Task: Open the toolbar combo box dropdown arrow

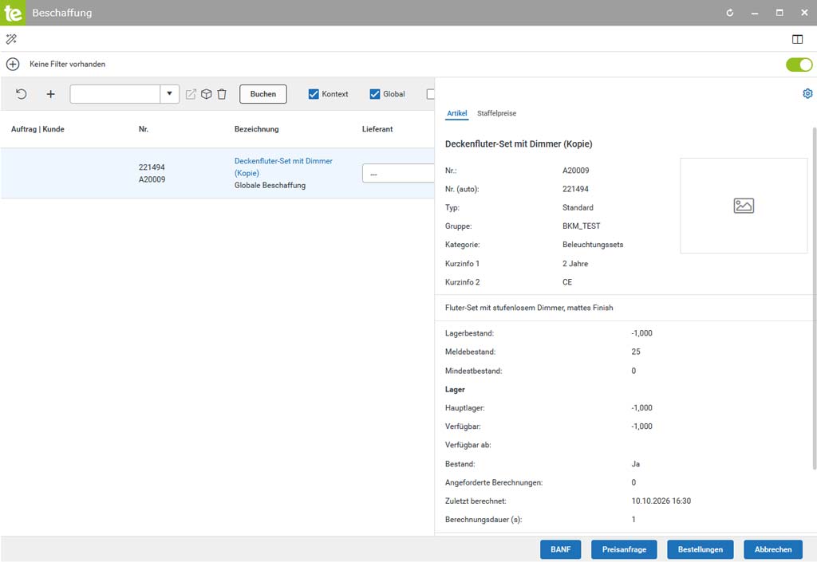Action: pos(169,94)
